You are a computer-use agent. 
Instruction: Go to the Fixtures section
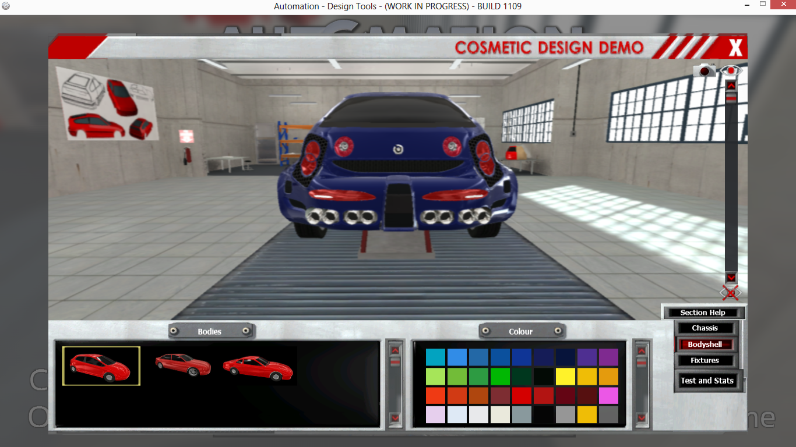point(705,361)
